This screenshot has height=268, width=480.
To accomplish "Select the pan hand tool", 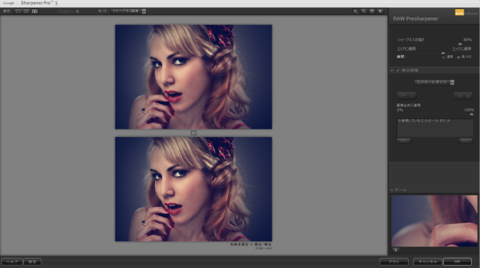I will click(372, 11).
